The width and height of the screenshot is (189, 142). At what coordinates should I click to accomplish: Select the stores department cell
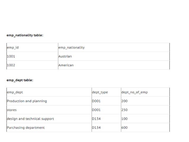[x=12, y=110]
